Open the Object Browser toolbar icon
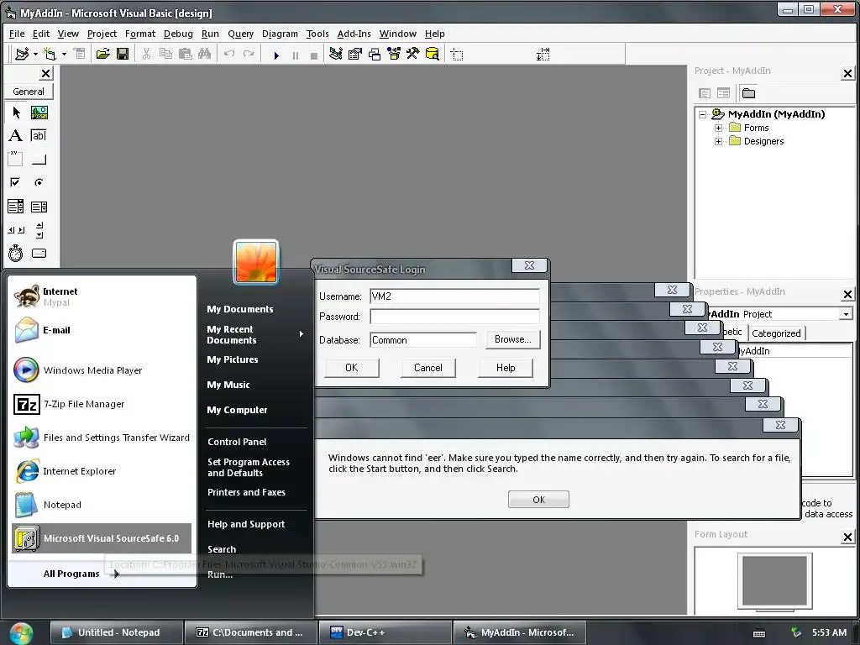 point(394,54)
